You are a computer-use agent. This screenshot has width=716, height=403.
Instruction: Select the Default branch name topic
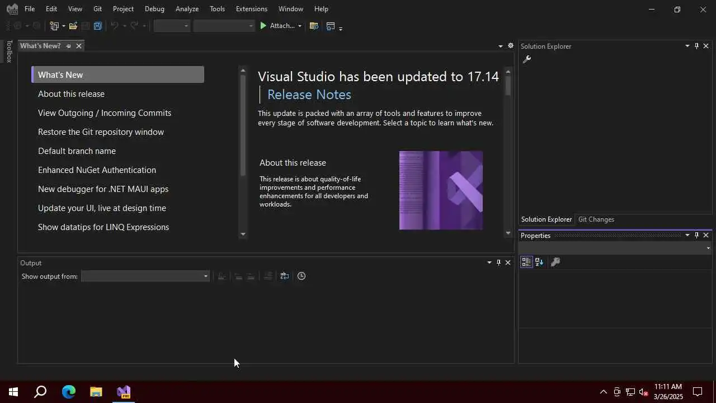click(77, 151)
